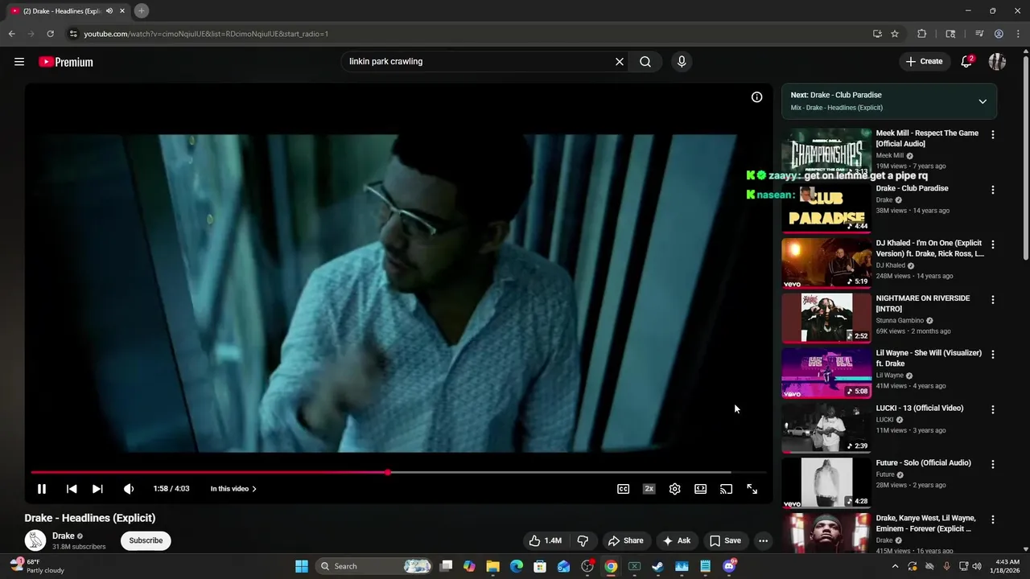
Task: Open 'Lil Wayne - She Will (Visualizer)' title
Action: point(929,358)
